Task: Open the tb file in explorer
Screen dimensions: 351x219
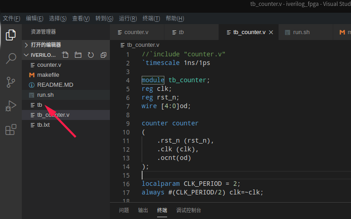Action: click(66, 105)
